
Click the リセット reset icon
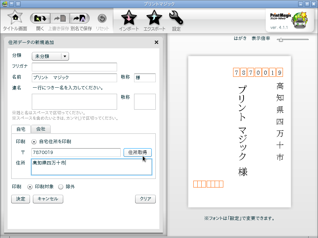point(102,19)
